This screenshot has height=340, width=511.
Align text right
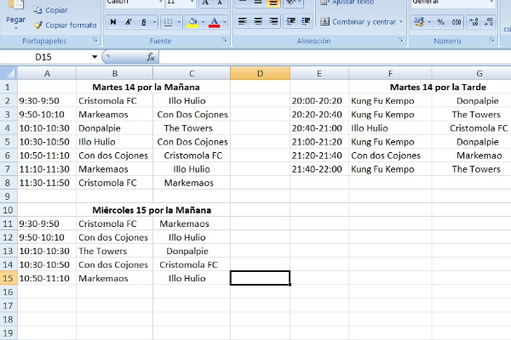[x=273, y=22]
